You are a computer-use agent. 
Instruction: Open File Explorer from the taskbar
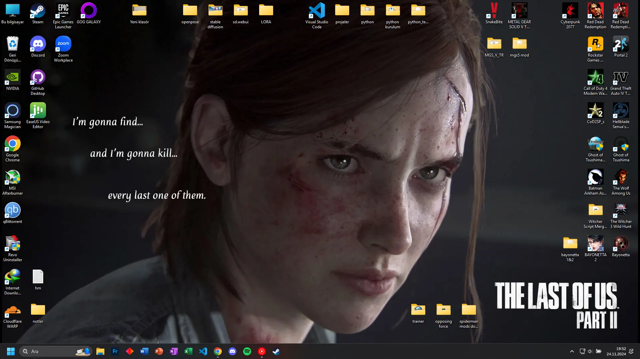[x=100, y=351]
